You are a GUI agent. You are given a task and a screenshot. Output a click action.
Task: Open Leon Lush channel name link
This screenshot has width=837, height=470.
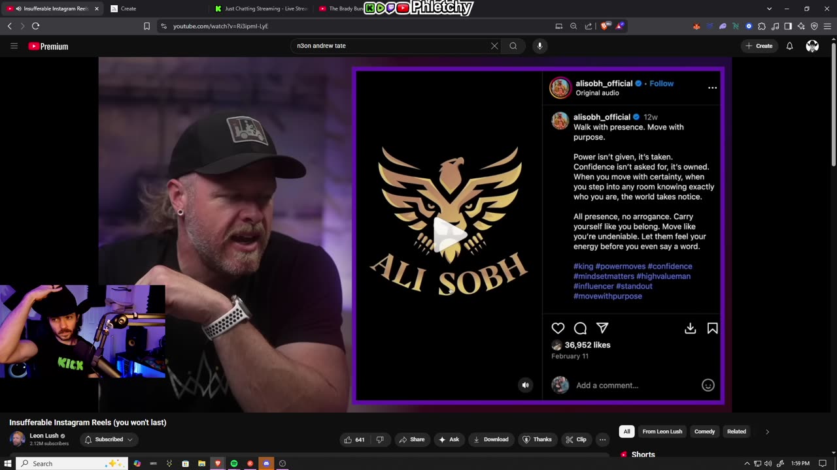pos(44,435)
